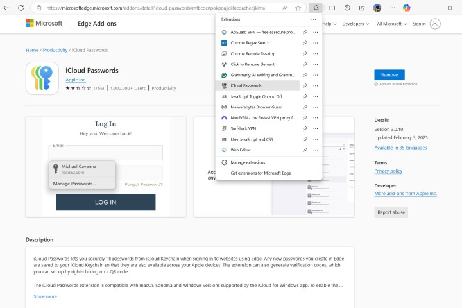
Task: Launch the Malwarebytes Browser Guard extension
Action: click(x=256, y=107)
